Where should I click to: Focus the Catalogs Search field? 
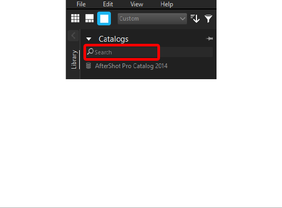coord(149,52)
